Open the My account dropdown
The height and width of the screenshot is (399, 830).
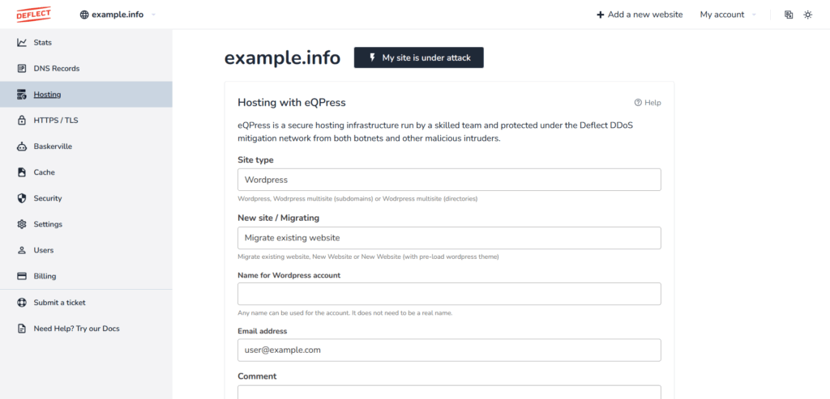pyautogui.click(x=728, y=15)
